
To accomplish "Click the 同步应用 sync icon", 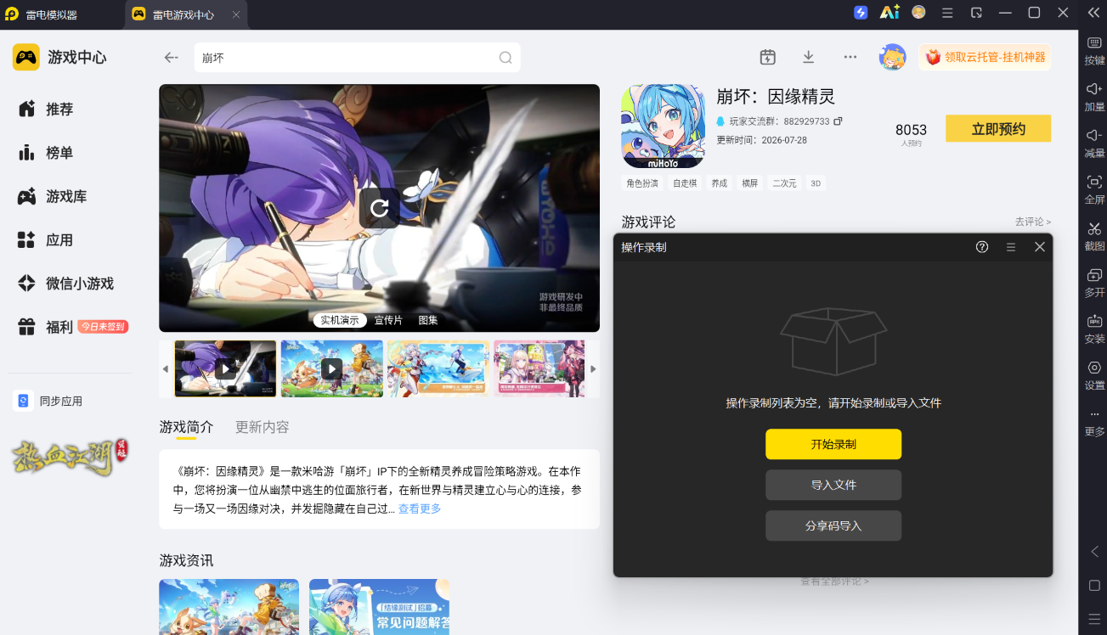I will click(x=23, y=401).
